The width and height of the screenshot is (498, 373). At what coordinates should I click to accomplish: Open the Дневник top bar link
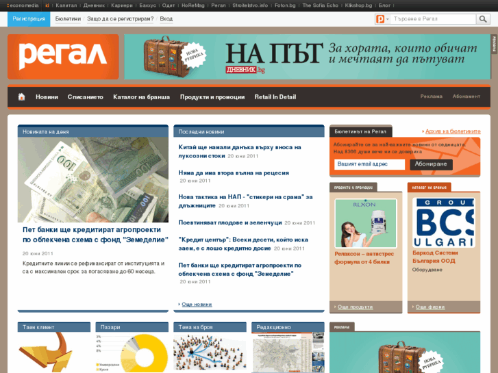coord(94,5)
